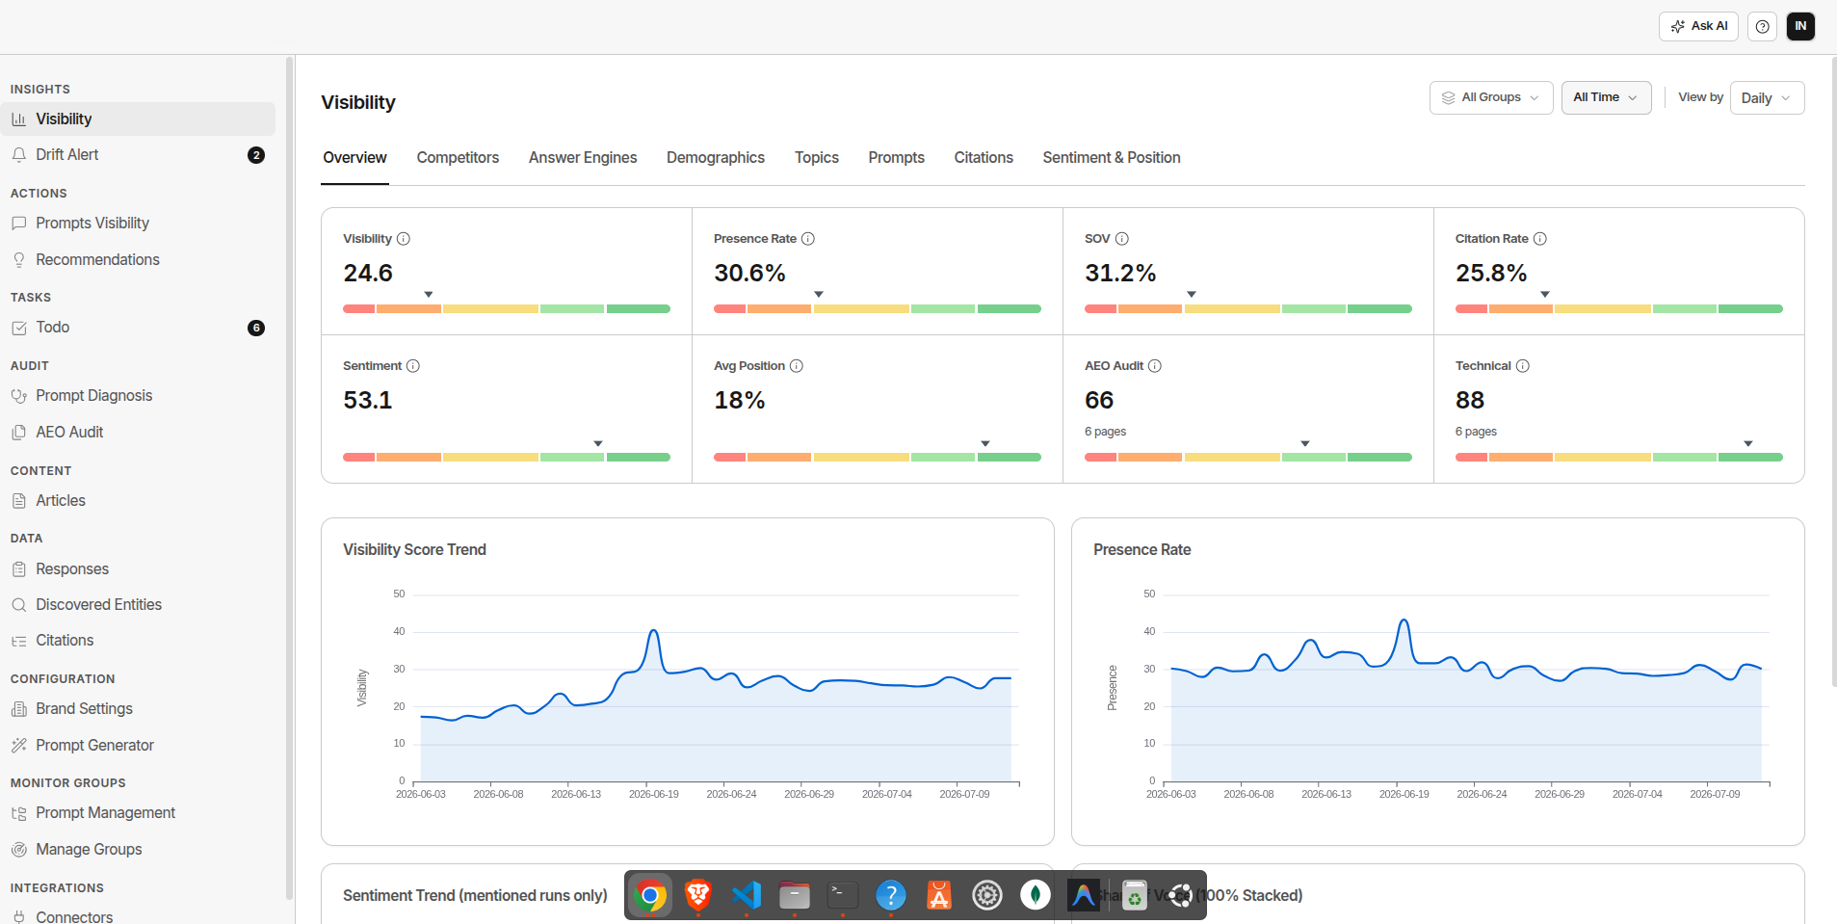The height and width of the screenshot is (924, 1837).
Task: Click the sidebar vertical scrollbar
Action: tap(289, 479)
